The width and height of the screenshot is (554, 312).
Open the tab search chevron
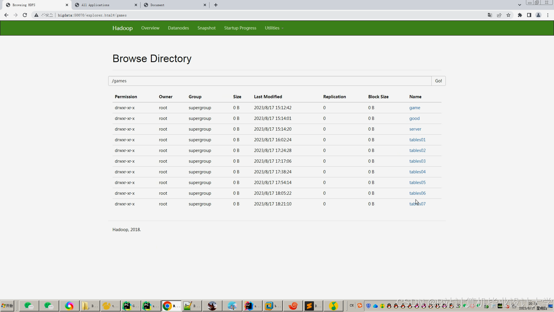tap(520, 5)
